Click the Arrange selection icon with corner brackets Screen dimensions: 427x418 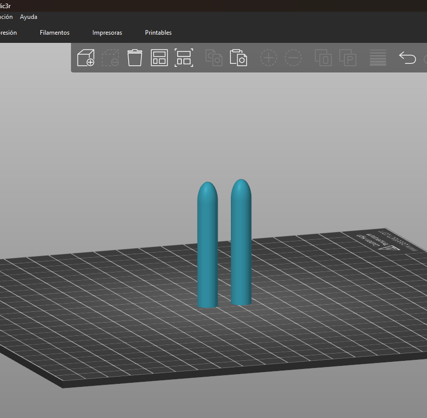point(184,58)
